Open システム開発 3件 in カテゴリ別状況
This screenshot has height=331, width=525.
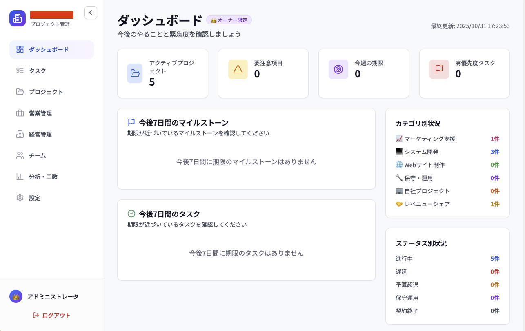pos(447,152)
